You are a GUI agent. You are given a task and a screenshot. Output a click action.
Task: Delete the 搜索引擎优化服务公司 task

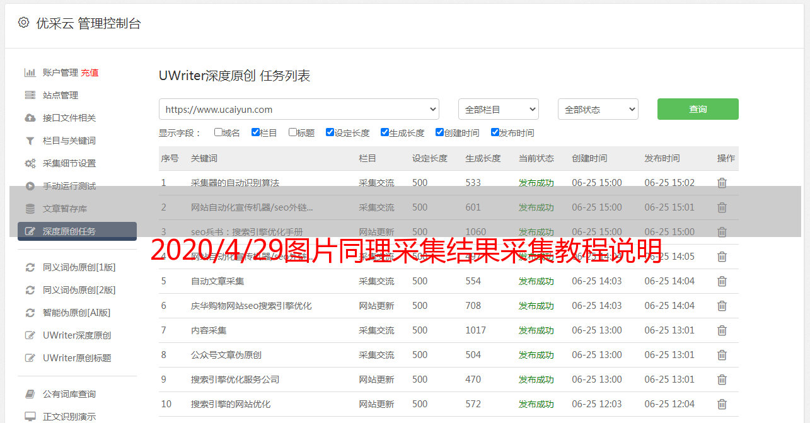(722, 380)
